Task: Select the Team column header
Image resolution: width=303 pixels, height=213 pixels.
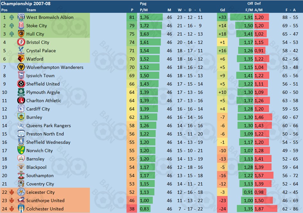Action: (x=31, y=10)
